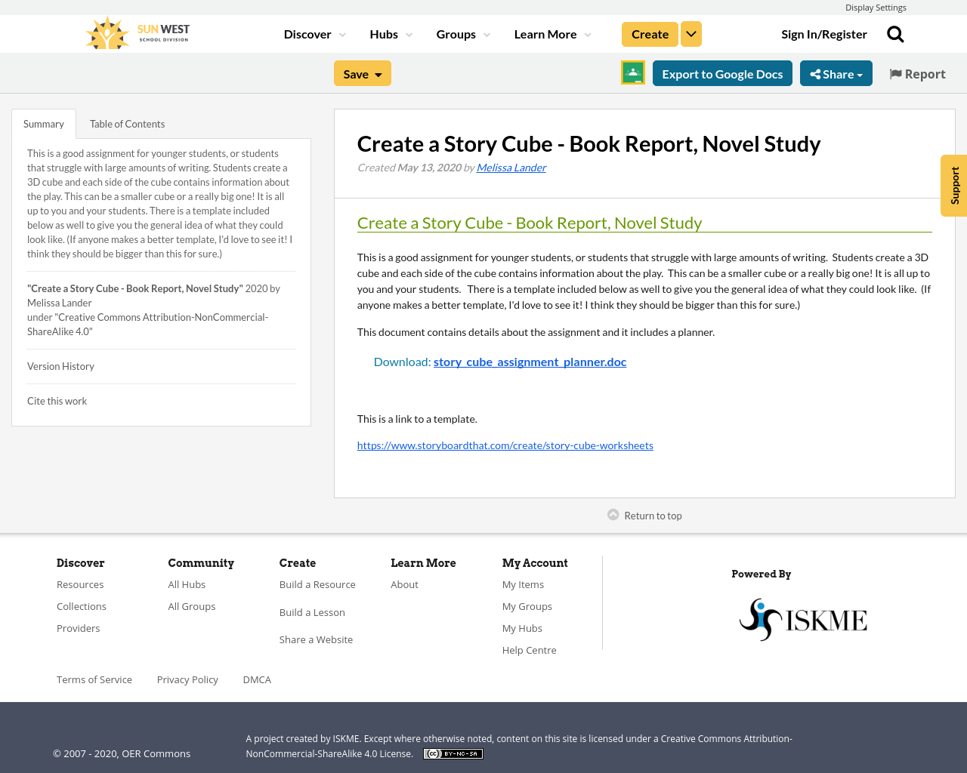967x773 pixels.
Task: Click Export to Google Docs
Action: point(721,73)
